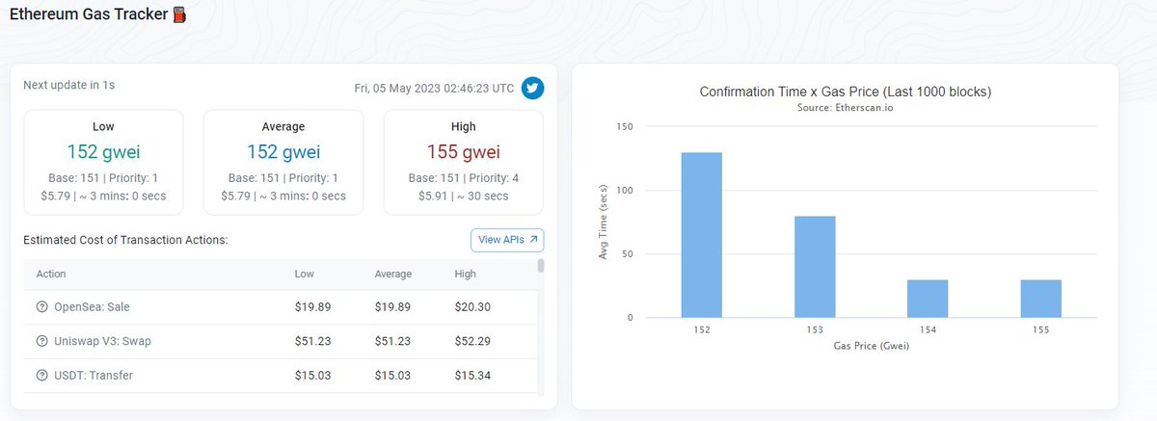Select the Low gas price card
The width and height of the screenshot is (1157, 421).
click(103, 162)
